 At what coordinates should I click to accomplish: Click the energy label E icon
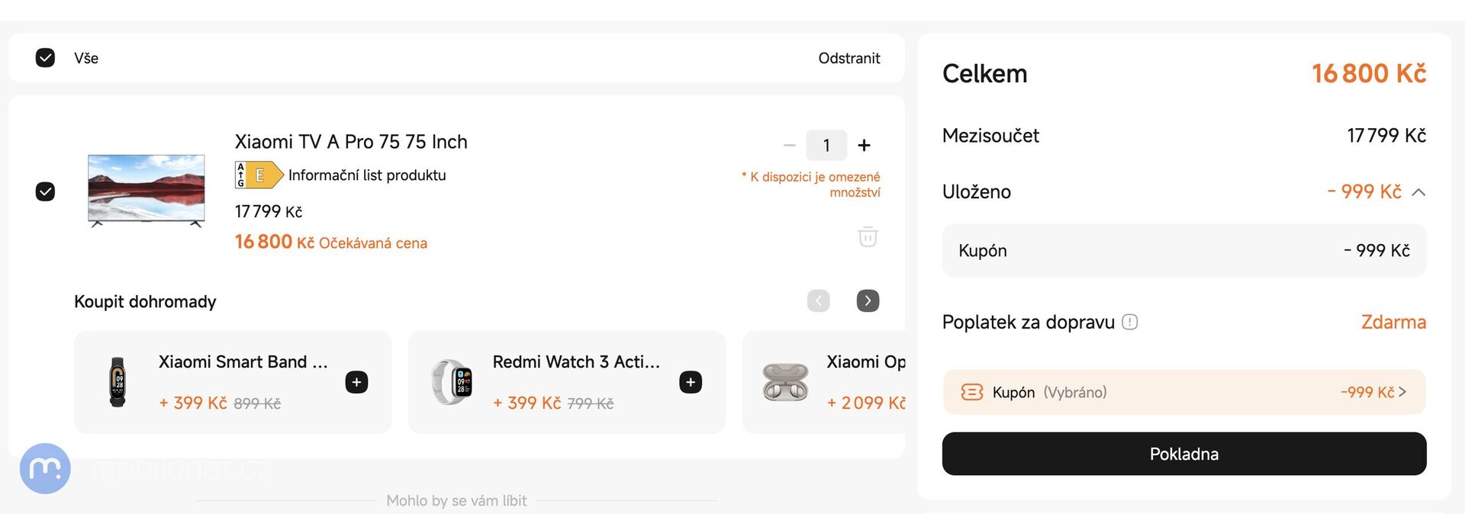point(259,175)
